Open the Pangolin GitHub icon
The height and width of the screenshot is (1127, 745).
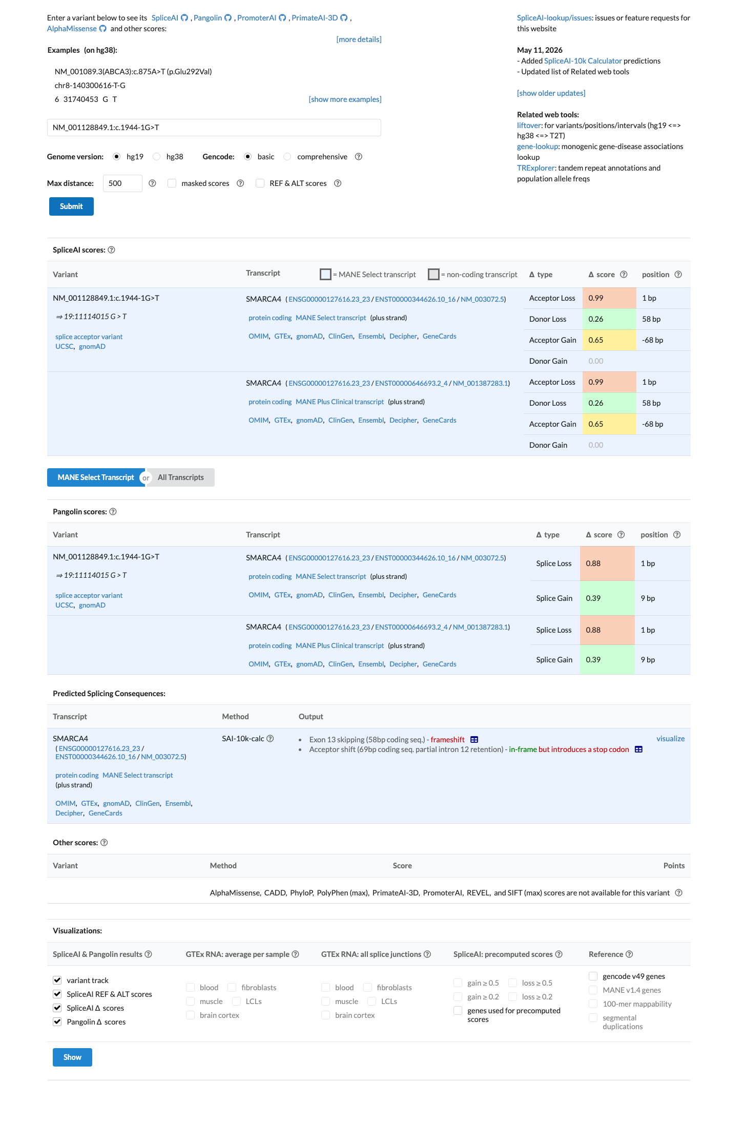[x=229, y=18]
